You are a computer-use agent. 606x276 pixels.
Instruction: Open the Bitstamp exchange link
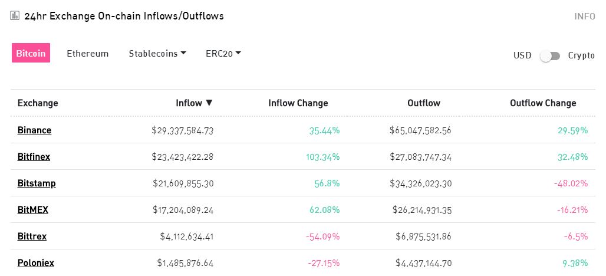[37, 183]
